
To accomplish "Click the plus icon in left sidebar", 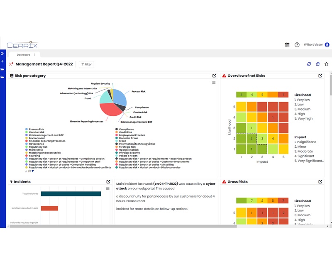I will [2, 61].
